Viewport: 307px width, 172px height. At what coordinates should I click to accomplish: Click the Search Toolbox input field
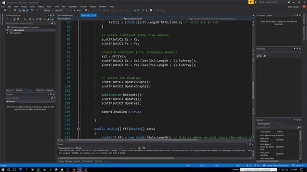click(x=28, y=98)
